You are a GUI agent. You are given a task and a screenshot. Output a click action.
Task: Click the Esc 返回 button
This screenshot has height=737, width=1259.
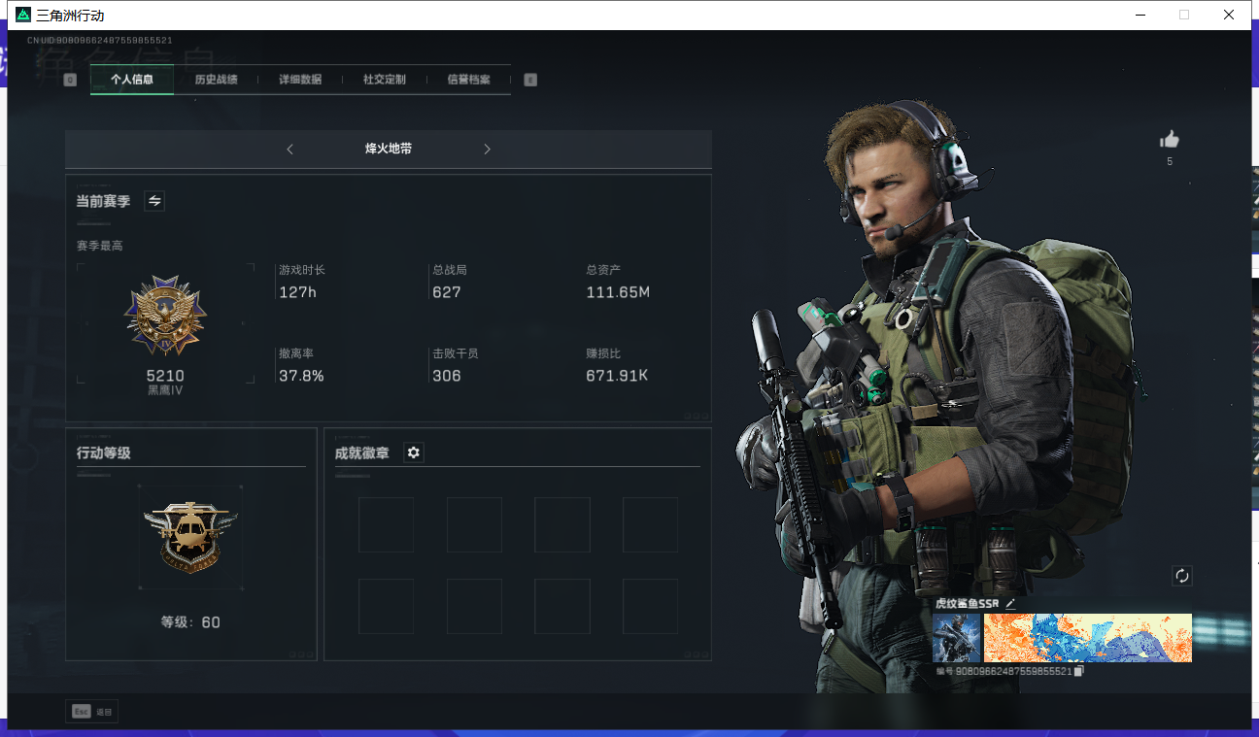pyautogui.click(x=91, y=712)
